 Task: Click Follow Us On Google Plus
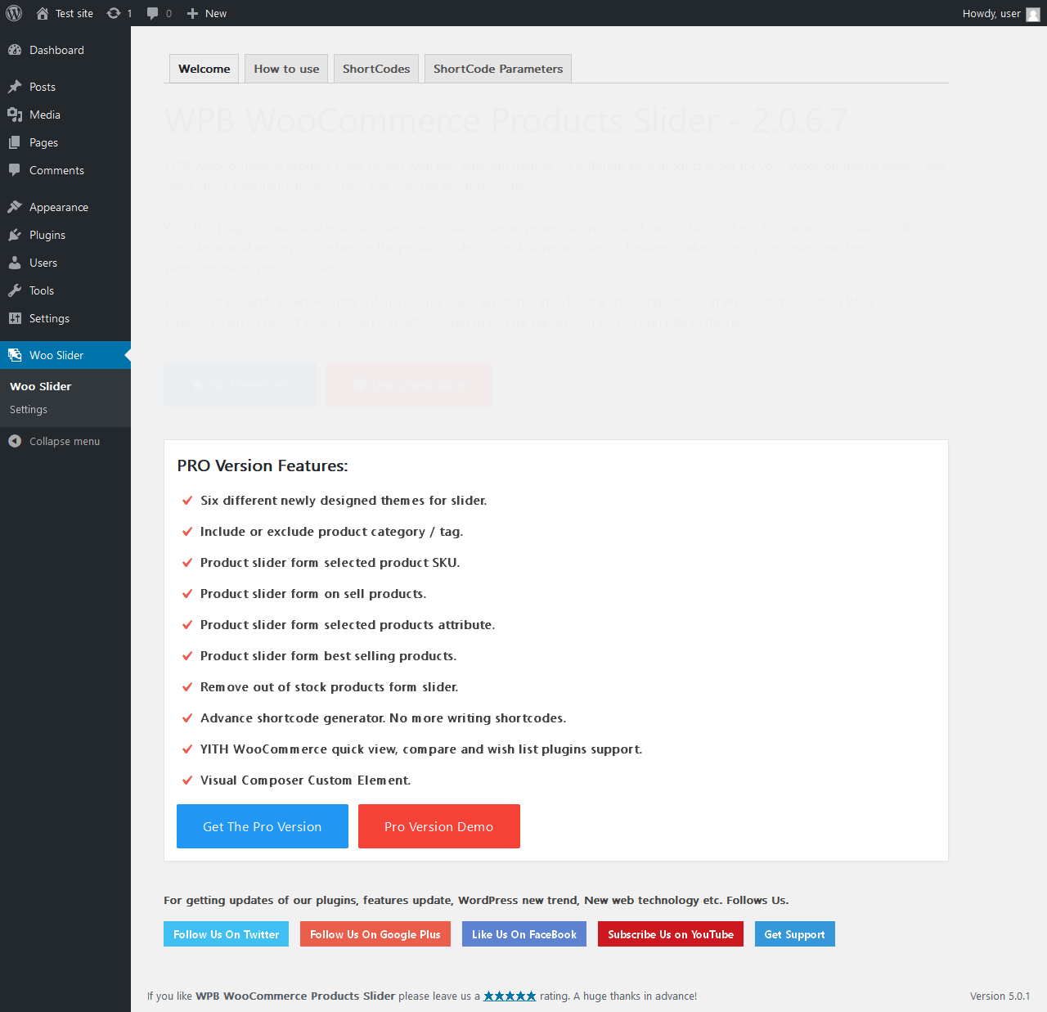click(375, 934)
